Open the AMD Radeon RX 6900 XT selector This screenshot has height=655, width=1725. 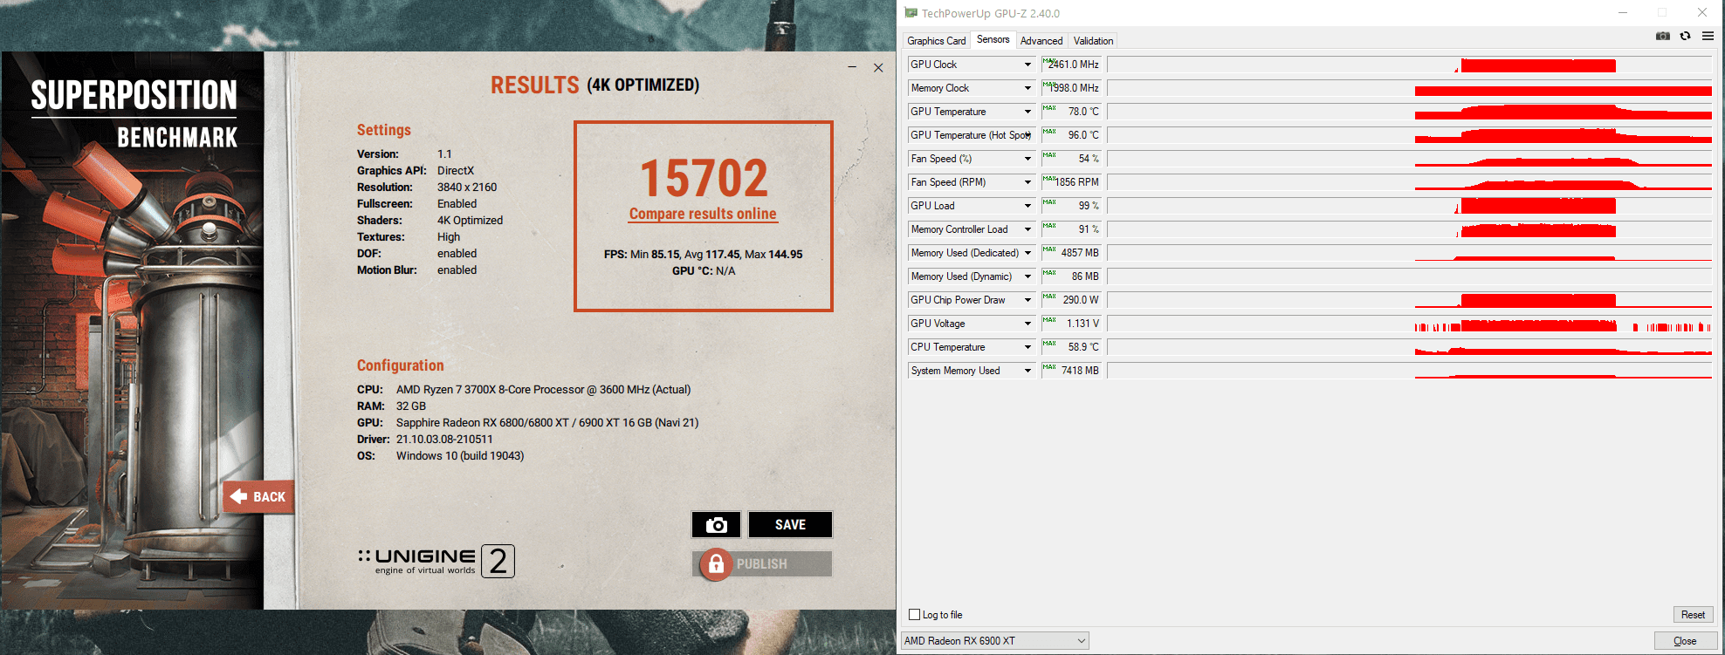(995, 641)
